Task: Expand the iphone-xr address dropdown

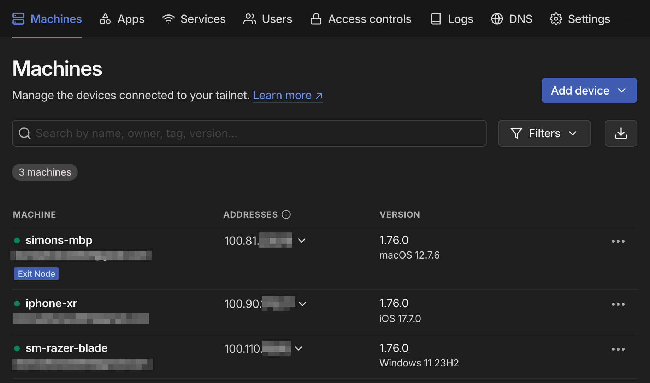Action: coord(302,304)
